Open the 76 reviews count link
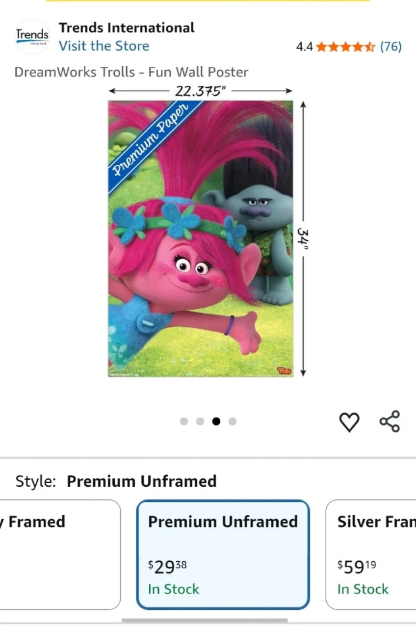The width and height of the screenshot is (416, 628). pyautogui.click(x=391, y=47)
